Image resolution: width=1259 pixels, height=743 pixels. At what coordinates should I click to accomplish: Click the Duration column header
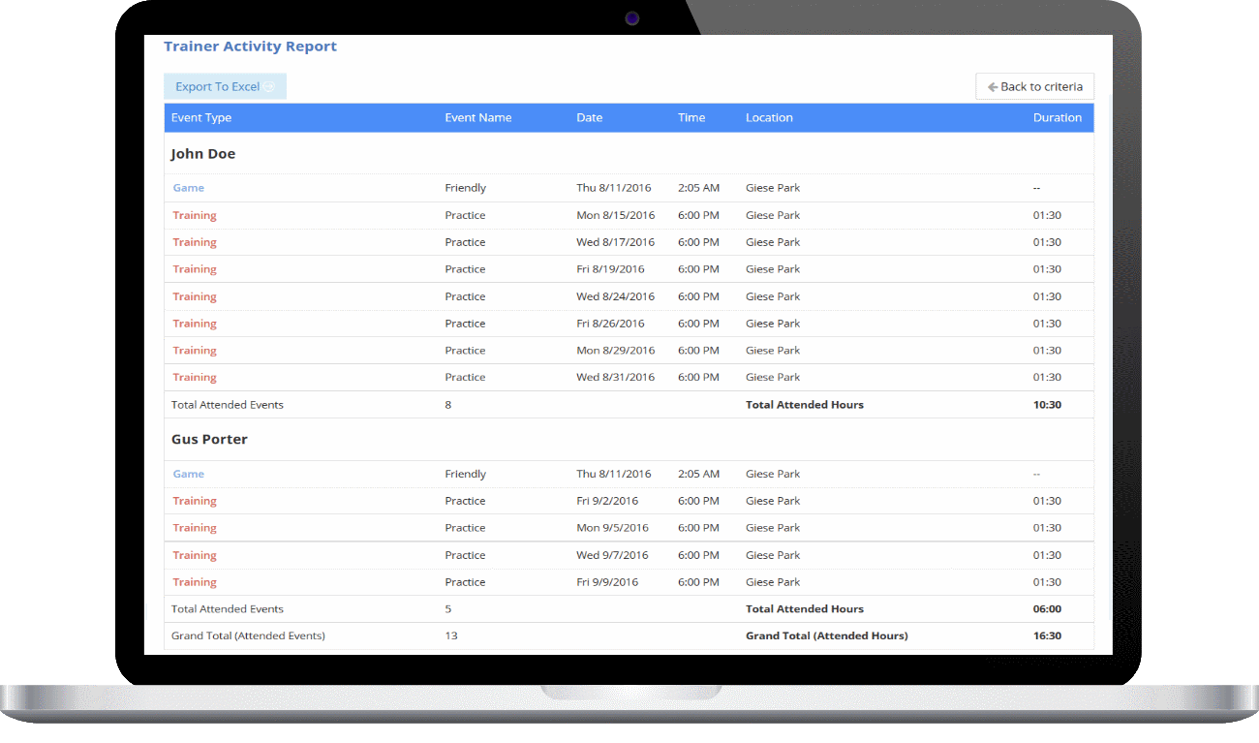[1058, 117]
